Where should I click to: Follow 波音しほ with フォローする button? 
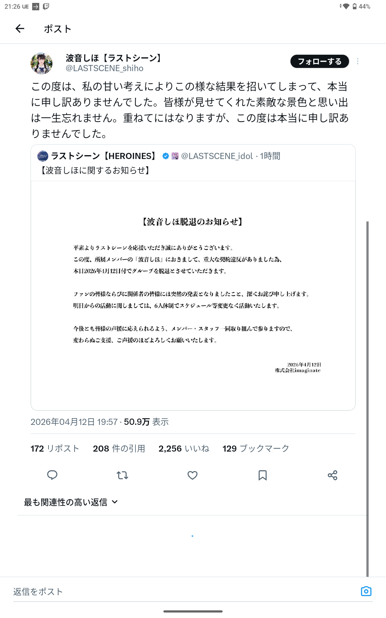pyautogui.click(x=320, y=61)
